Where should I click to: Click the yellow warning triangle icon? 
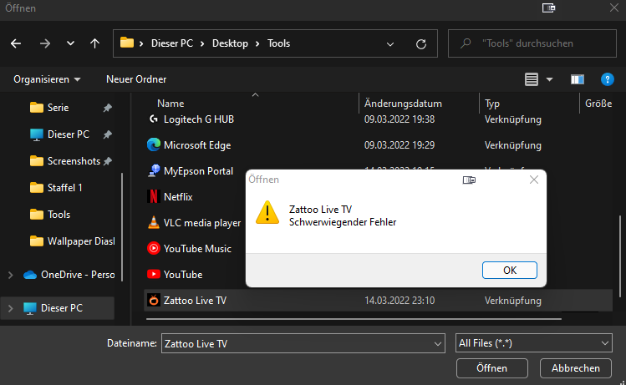point(267,212)
